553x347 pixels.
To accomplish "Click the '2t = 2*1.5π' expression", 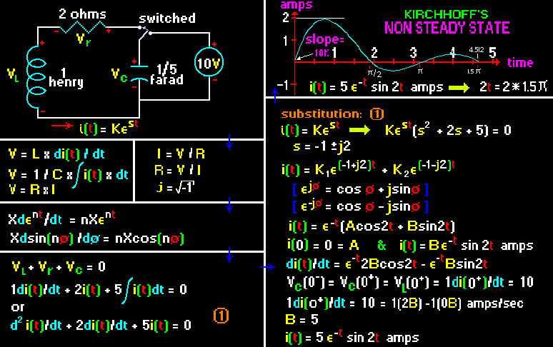I will coord(513,86).
